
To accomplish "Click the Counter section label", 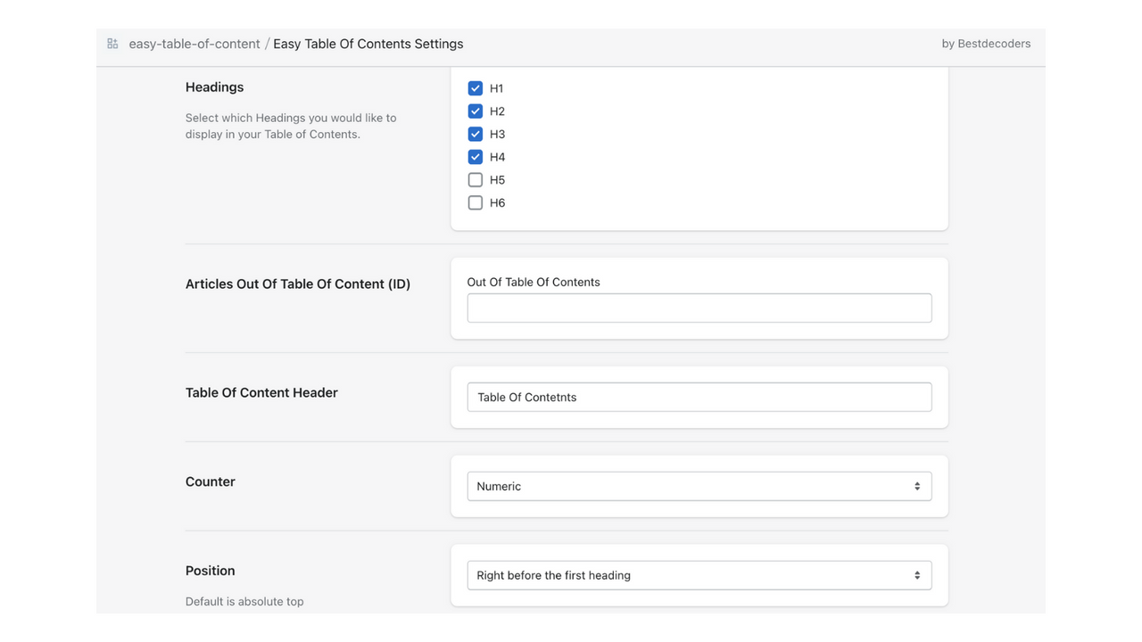I will [x=211, y=481].
